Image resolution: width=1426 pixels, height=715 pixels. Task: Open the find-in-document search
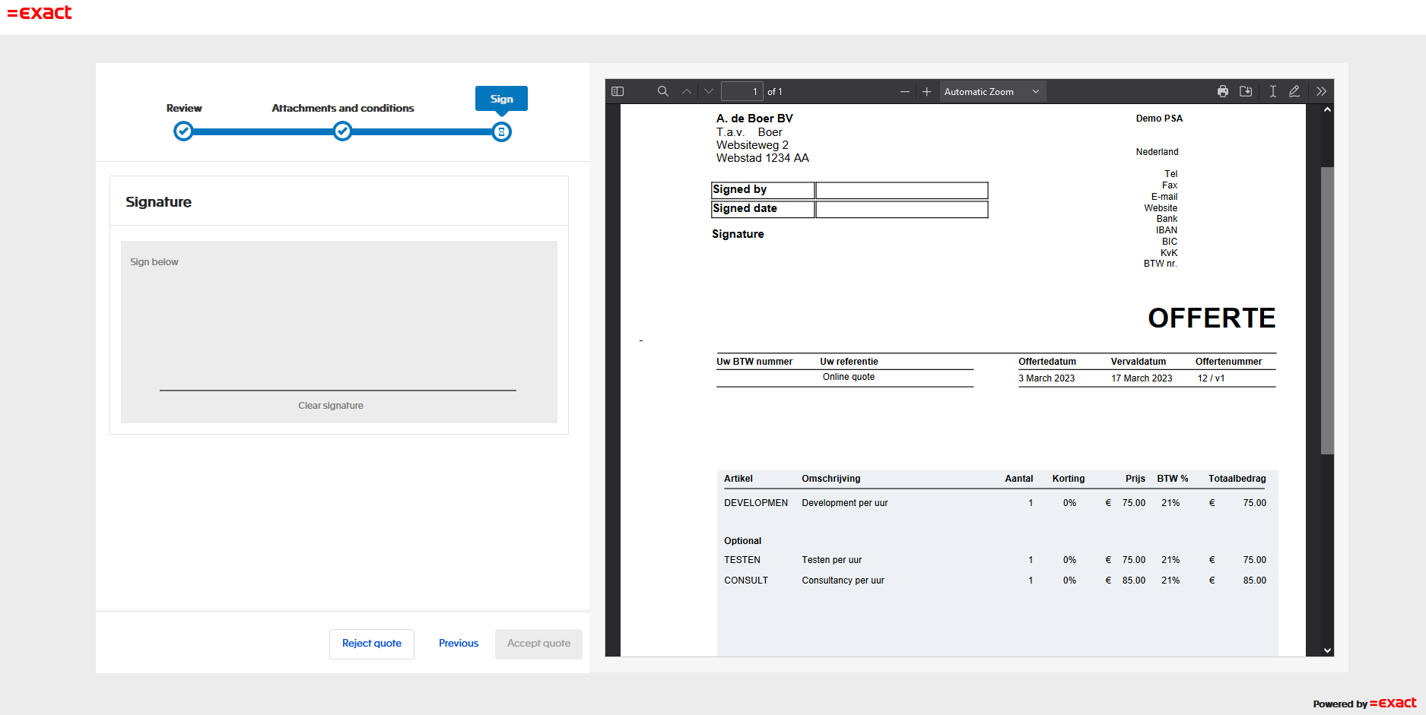click(662, 91)
